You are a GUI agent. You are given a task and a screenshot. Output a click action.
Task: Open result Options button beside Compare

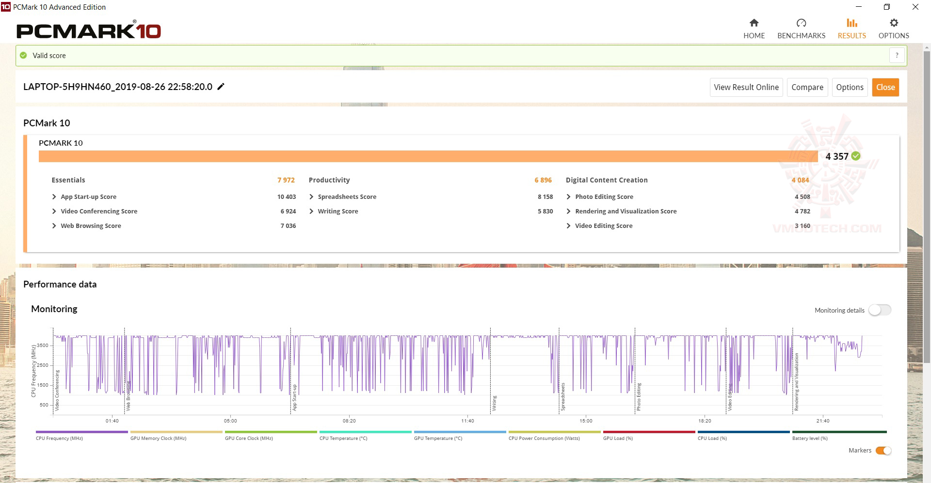tap(850, 87)
